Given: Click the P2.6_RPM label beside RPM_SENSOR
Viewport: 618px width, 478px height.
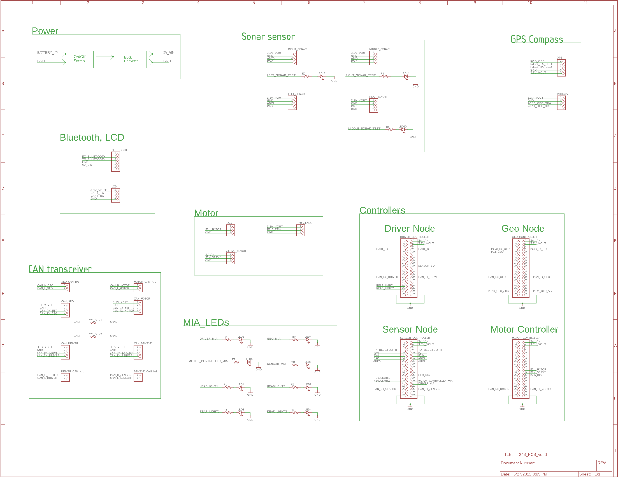Looking at the screenshot, I should (274, 229).
